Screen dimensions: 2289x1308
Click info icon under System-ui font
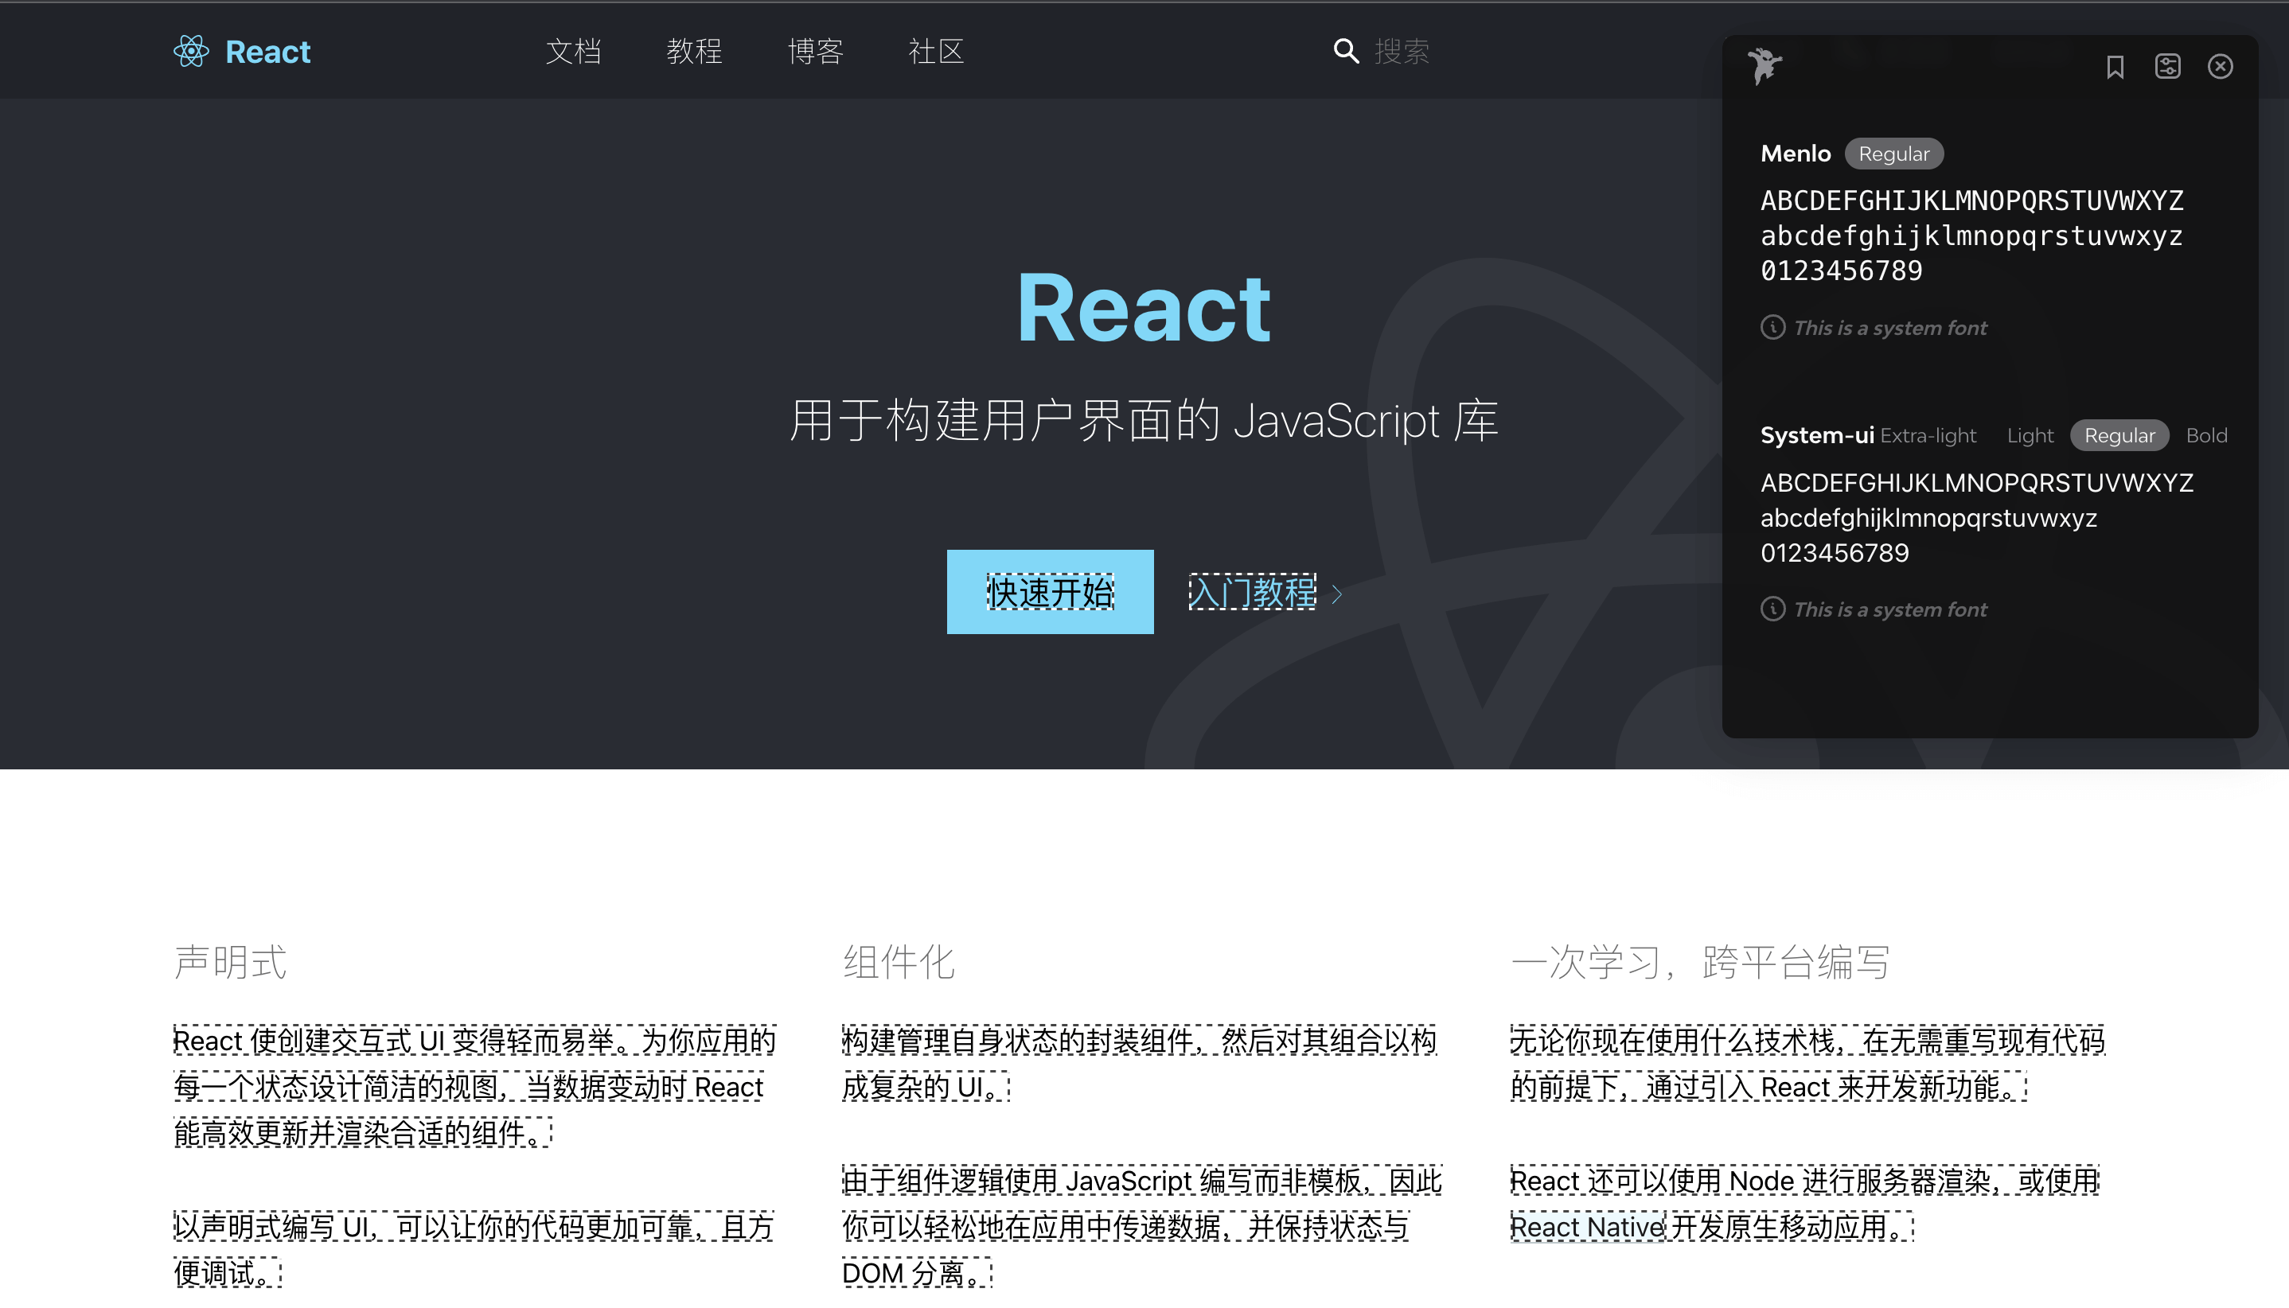(x=1772, y=609)
